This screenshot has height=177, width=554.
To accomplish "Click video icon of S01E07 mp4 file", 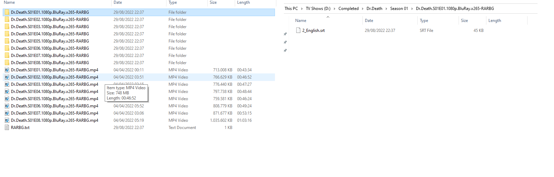I will (x=7, y=113).
